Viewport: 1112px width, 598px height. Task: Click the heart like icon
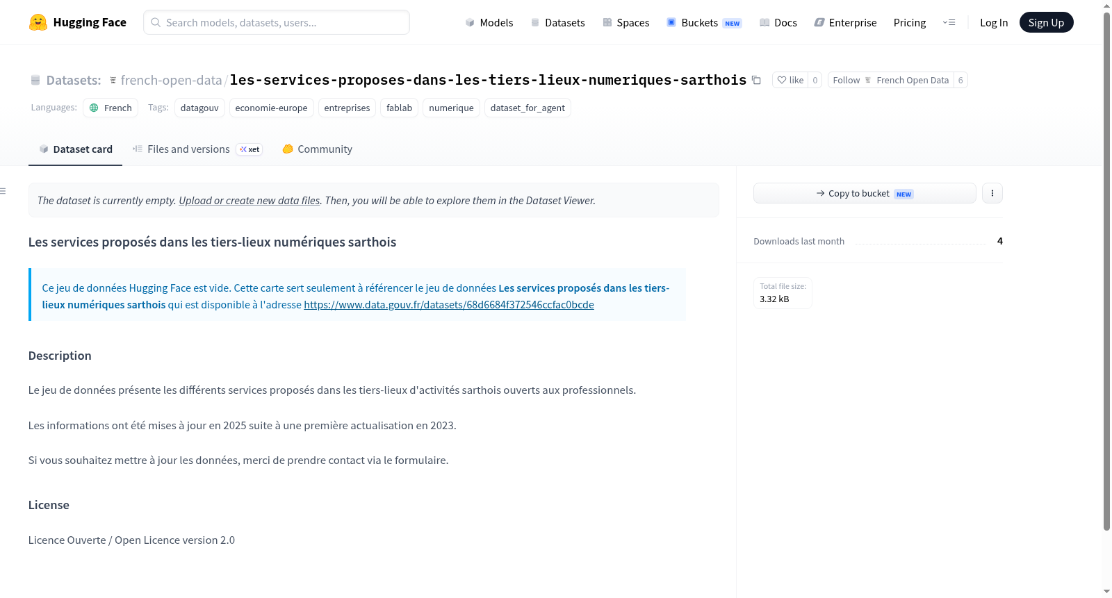pyautogui.click(x=782, y=80)
